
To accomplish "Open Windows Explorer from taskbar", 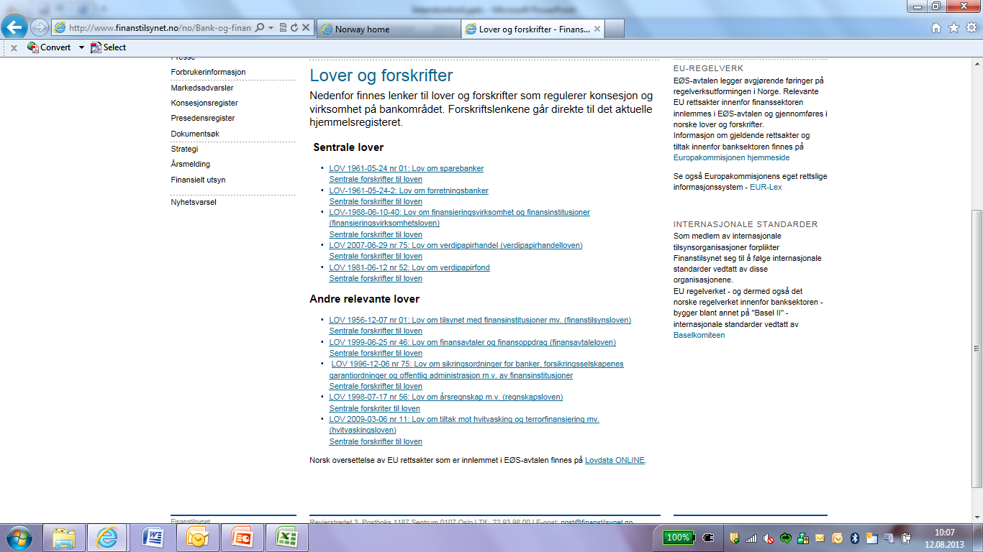I will click(x=64, y=538).
